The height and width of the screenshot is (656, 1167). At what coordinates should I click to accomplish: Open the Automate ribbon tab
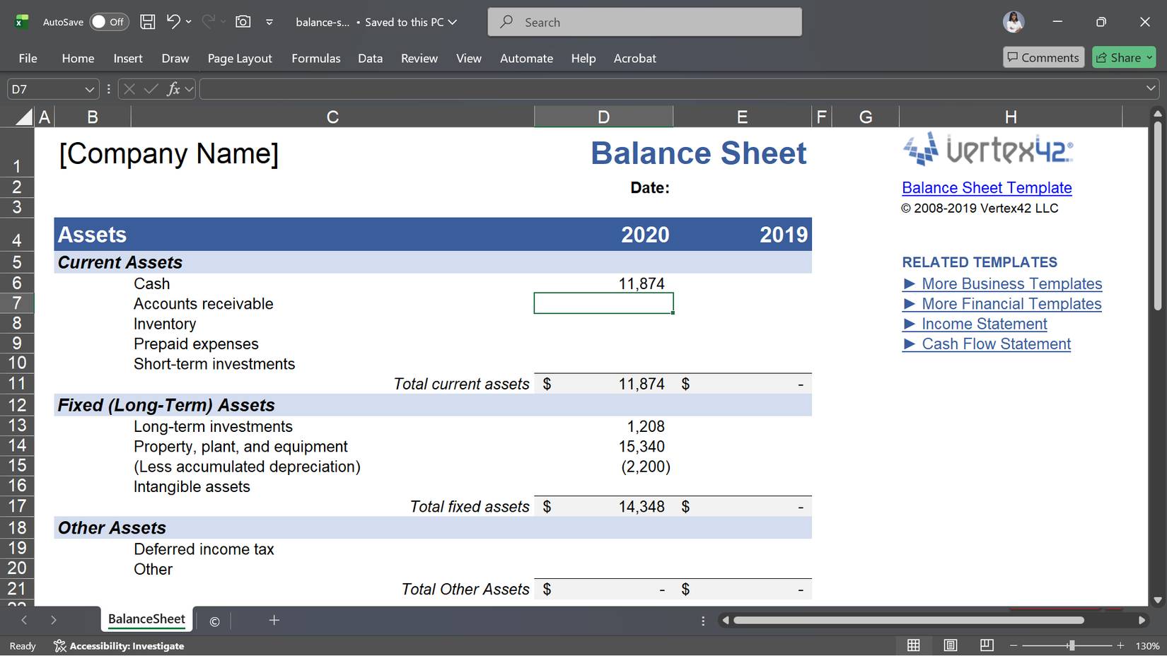click(x=526, y=58)
